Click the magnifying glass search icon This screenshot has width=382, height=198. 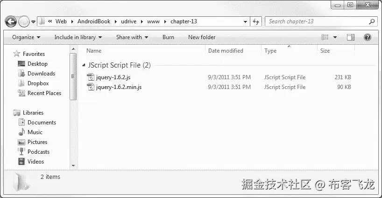pos(372,21)
